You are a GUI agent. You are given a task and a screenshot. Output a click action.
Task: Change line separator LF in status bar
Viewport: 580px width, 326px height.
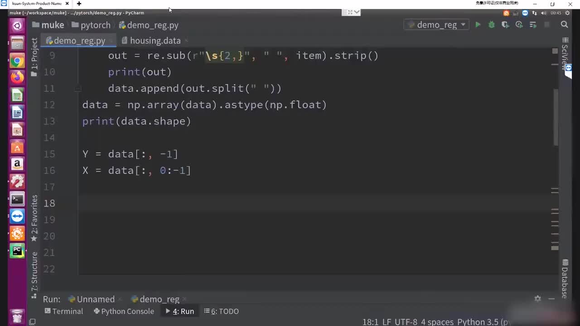pyautogui.click(x=387, y=322)
